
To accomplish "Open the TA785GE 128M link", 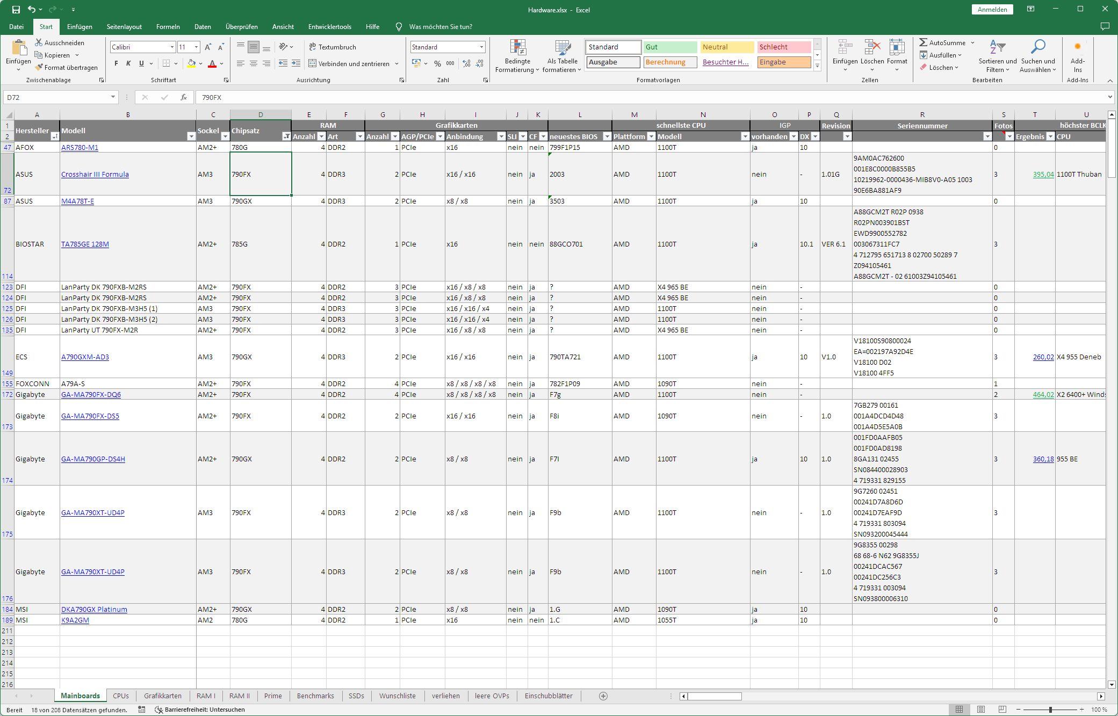I will (85, 244).
